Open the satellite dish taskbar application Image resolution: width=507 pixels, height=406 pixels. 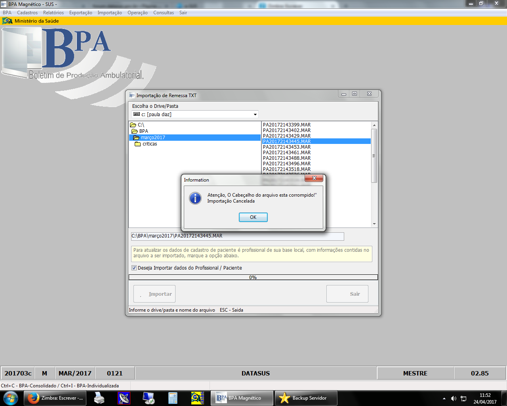124,398
